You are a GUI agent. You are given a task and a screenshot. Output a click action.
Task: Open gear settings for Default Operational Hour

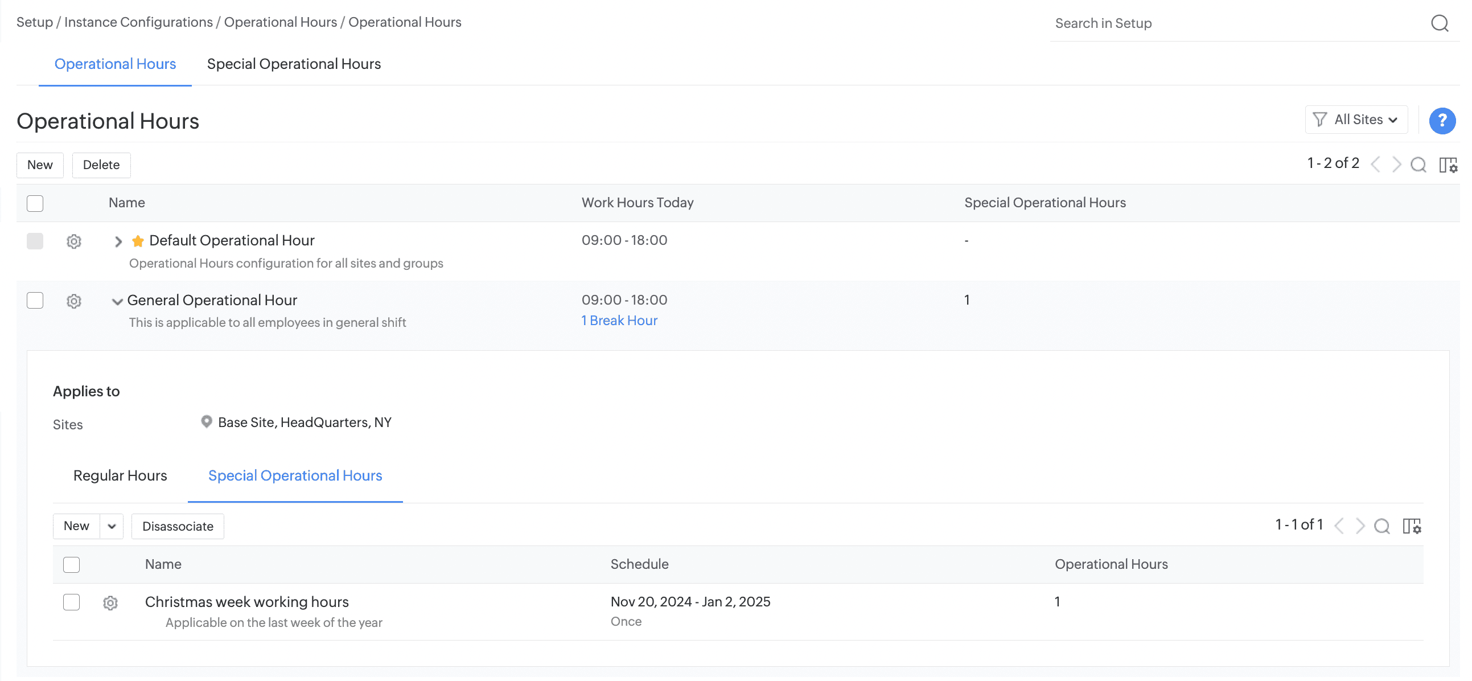[x=74, y=241]
